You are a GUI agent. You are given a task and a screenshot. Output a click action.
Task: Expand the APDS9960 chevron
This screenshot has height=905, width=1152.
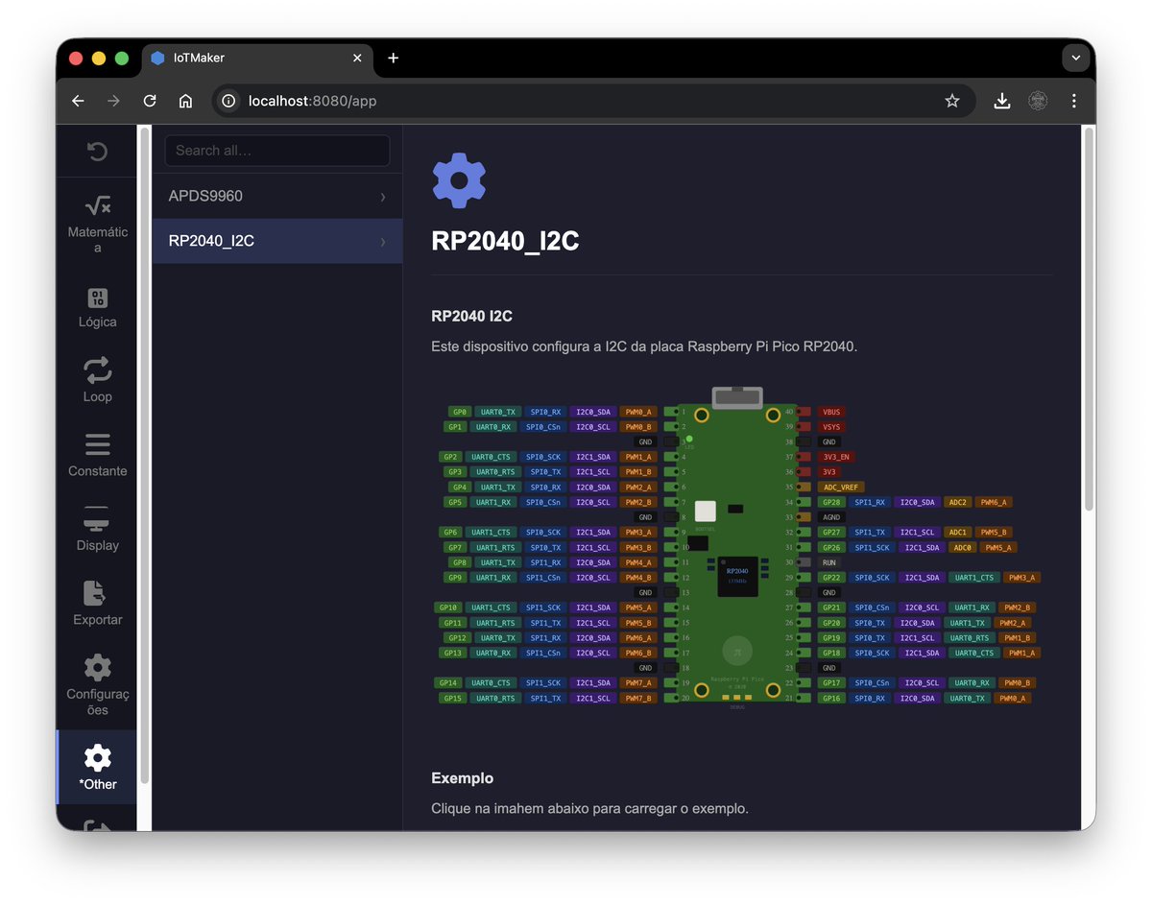click(383, 196)
